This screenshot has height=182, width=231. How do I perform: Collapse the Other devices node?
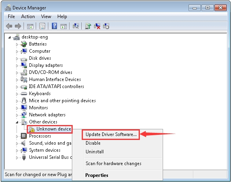click(x=17, y=122)
